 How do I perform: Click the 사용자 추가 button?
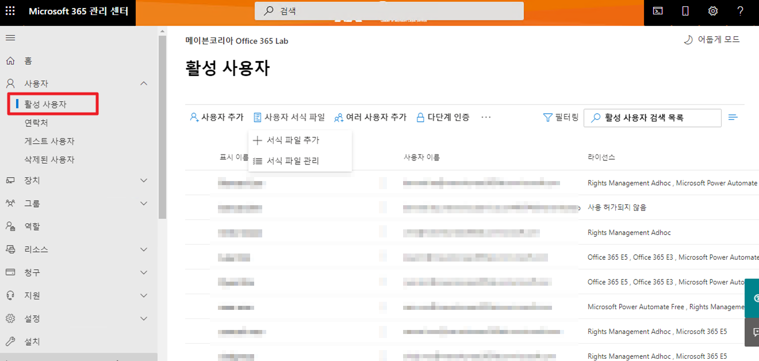tap(217, 117)
